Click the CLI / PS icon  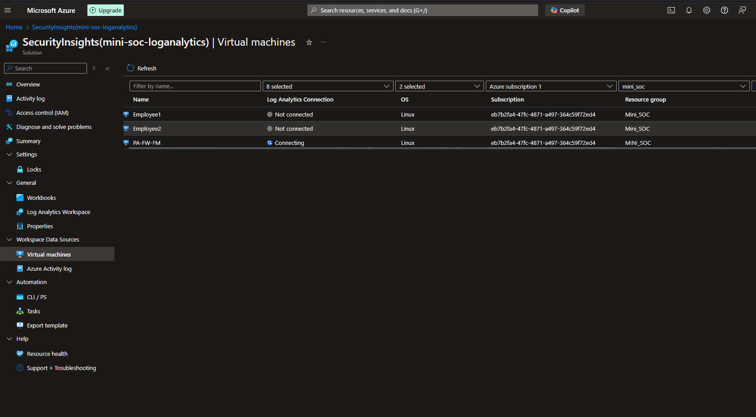(20, 297)
